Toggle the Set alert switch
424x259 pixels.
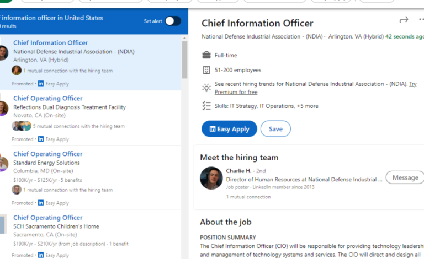(173, 21)
